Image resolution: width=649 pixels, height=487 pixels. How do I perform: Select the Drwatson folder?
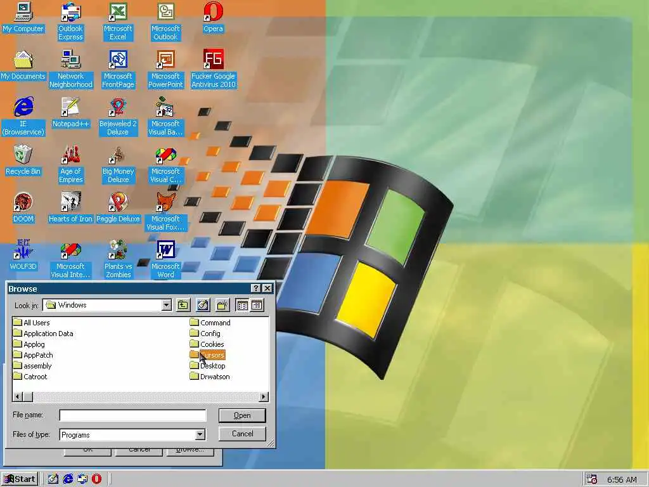(210, 377)
